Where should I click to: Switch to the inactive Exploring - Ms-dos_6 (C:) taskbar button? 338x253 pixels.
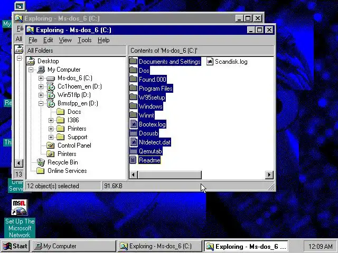159,246
